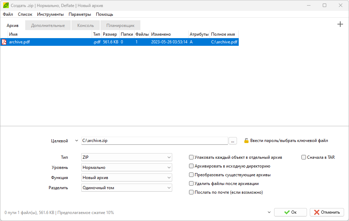Switch to the "Дополнительные" tab
The image size is (349, 221).
pyautogui.click(x=48, y=26)
